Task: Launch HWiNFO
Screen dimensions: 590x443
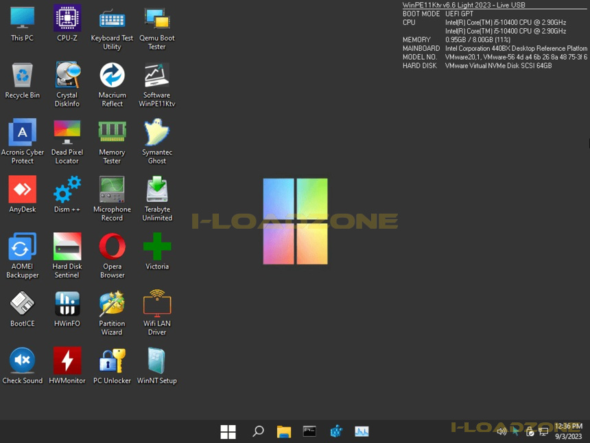Action: [67, 309]
